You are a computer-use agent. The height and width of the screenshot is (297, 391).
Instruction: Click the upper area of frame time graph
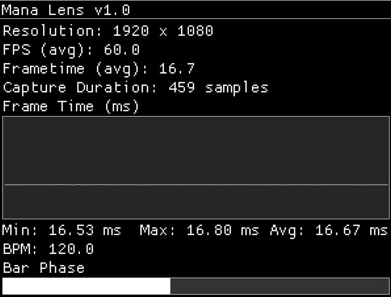(x=196, y=150)
